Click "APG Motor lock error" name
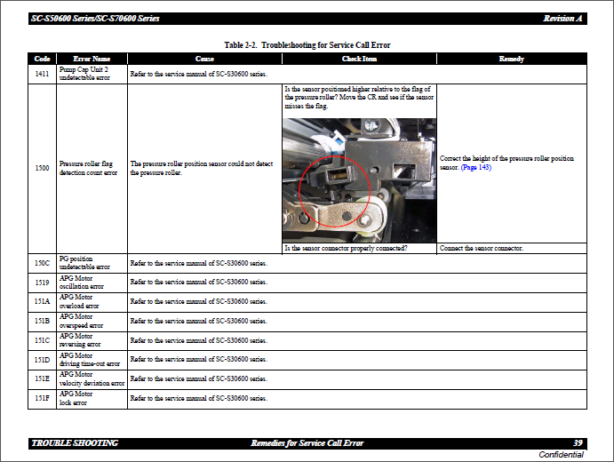 (76, 399)
